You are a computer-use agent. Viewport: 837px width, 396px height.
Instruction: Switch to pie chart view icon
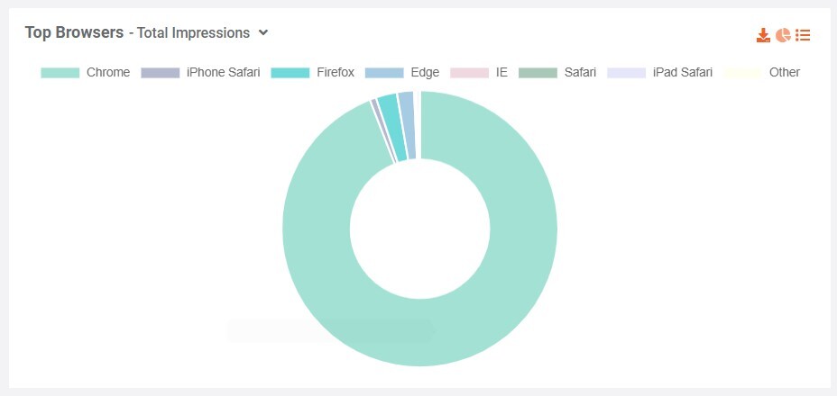[783, 35]
